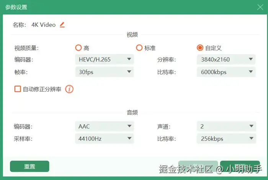Click the 参数设置 dialog title
268x180 pixels.
[x=16, y=7]
